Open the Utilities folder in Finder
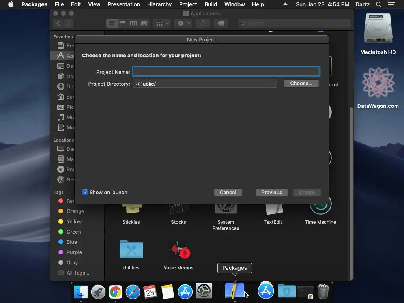 click(131, 249)
